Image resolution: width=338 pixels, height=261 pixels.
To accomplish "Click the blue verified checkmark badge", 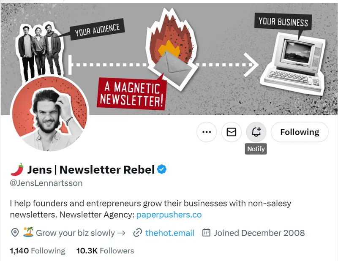I will [x=162, y=170].
